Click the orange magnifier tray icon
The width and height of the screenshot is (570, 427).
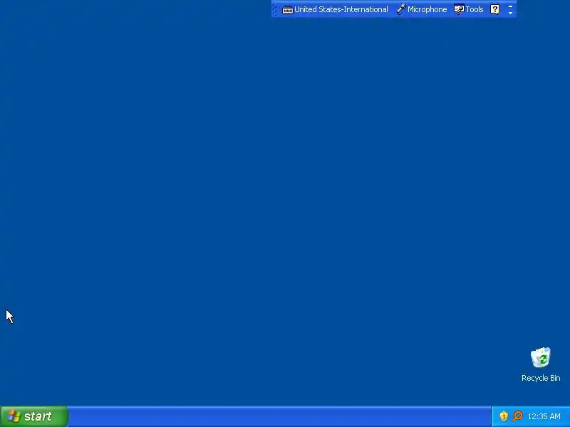coord(517,416)
